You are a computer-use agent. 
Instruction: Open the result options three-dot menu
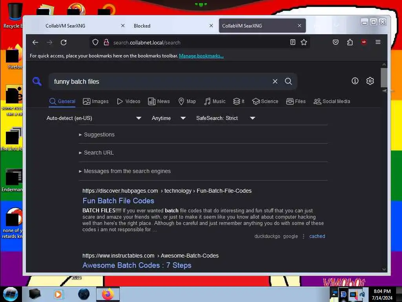(303, 236)
